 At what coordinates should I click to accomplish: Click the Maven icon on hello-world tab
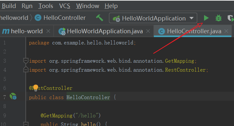(6, 31)
